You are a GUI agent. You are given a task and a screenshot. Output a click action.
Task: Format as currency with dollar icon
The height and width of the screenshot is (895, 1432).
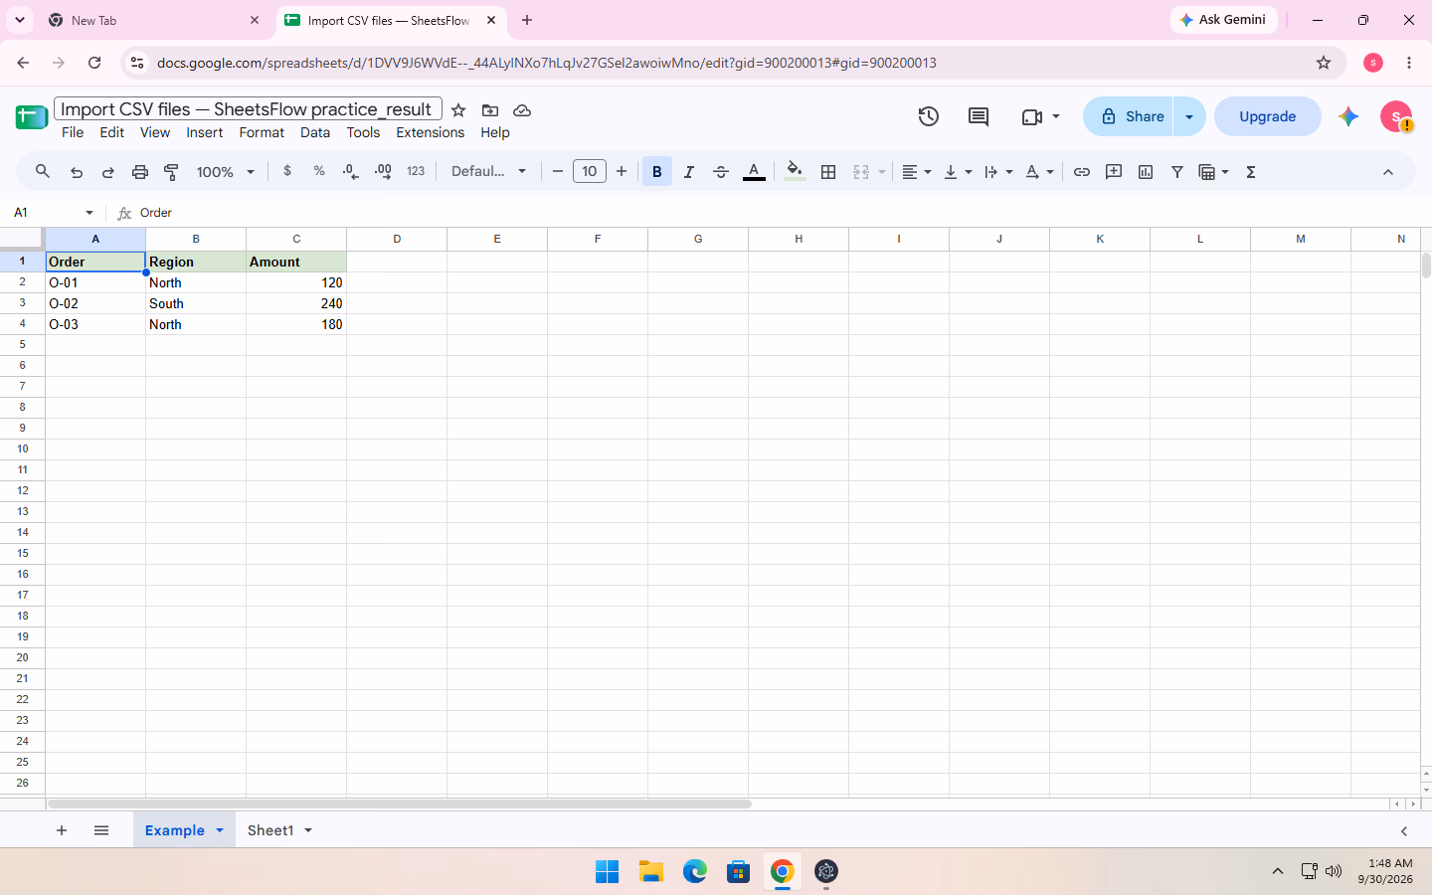287,171
